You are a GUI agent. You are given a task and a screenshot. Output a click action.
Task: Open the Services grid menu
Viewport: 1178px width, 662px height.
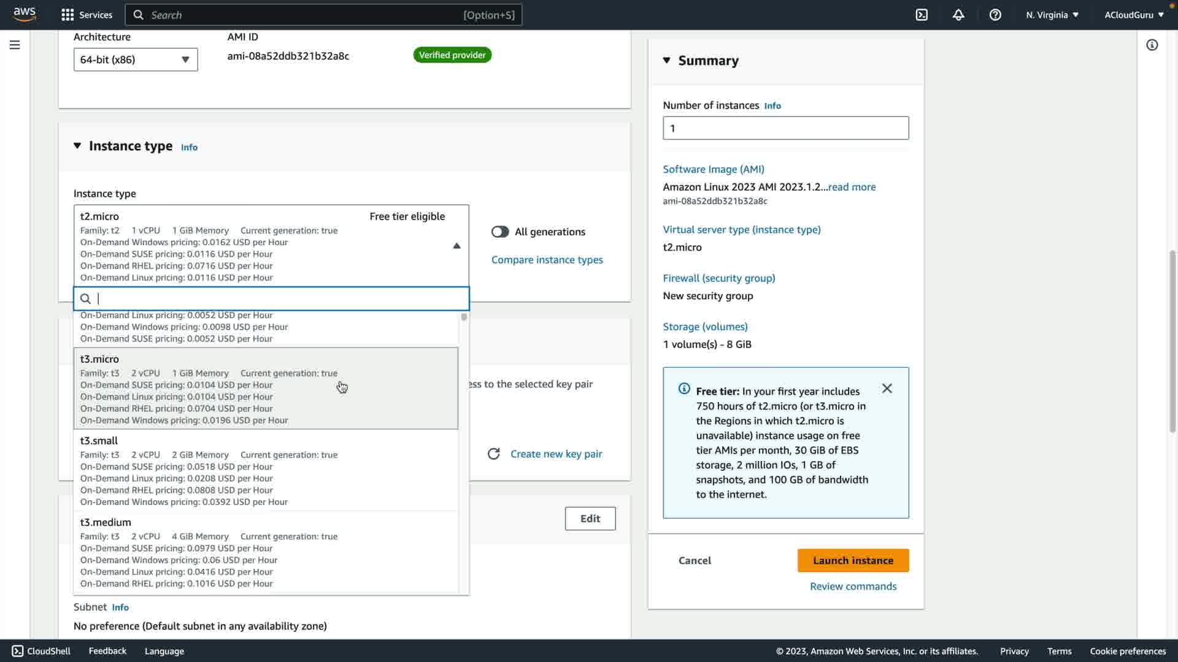click(87, 15)
